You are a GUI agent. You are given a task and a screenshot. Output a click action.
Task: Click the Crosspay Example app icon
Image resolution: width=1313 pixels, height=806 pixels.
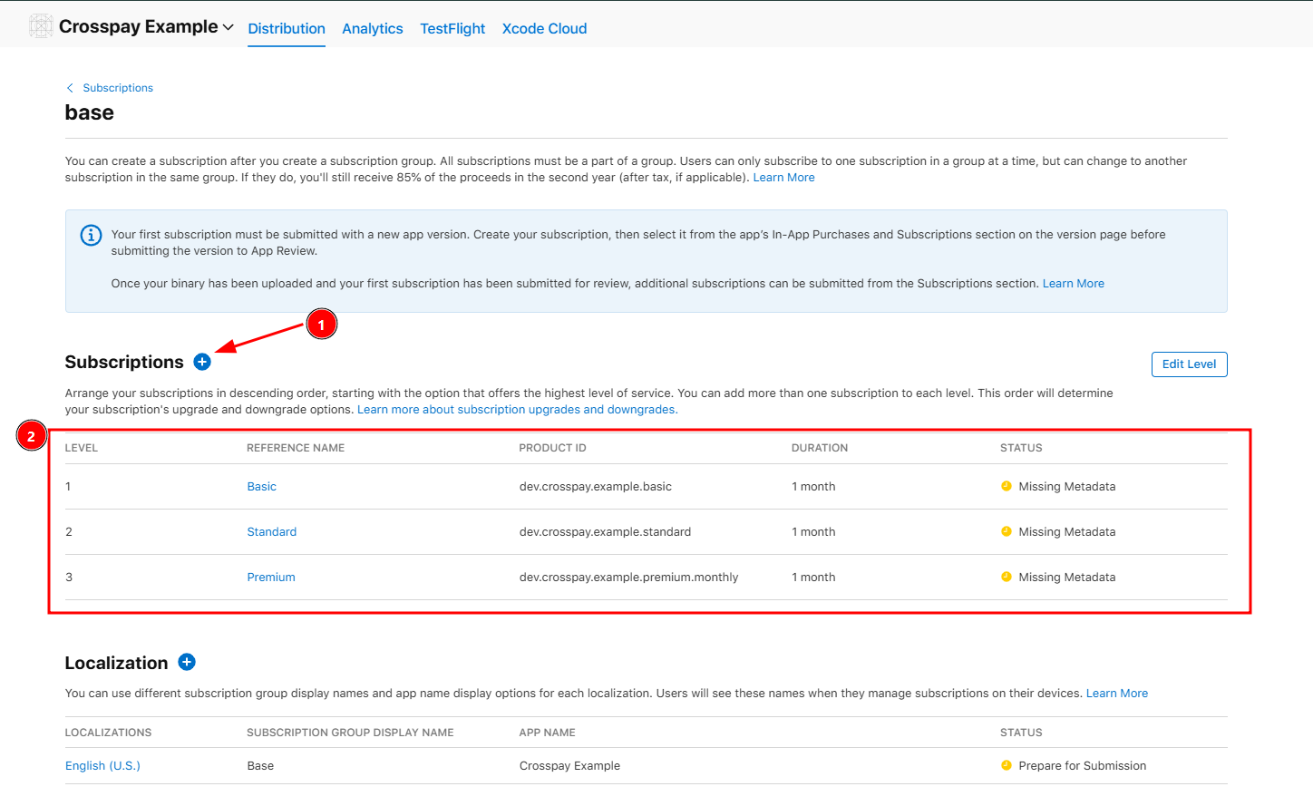click(x=41, y=26)
